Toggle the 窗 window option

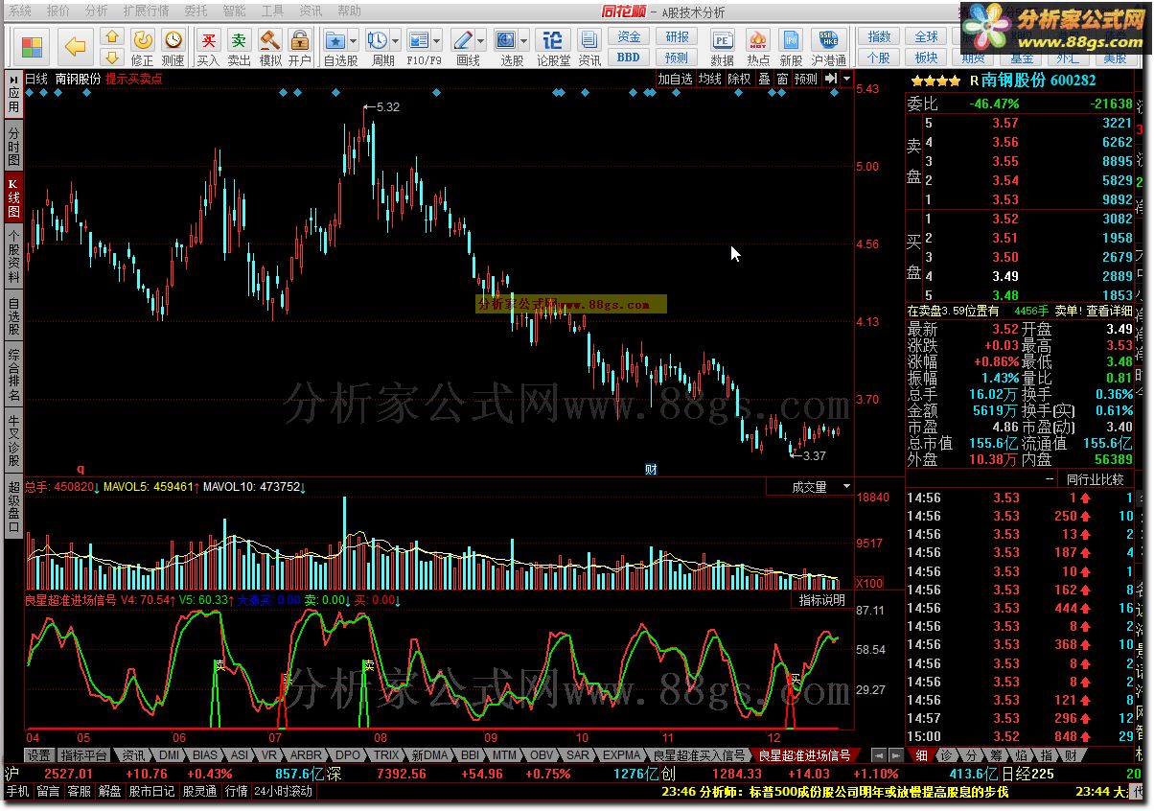coord(782,79)
